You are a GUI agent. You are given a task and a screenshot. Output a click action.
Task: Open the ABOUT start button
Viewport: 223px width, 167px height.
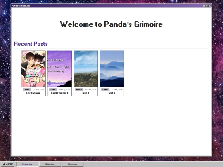click(x=8, y=164)
